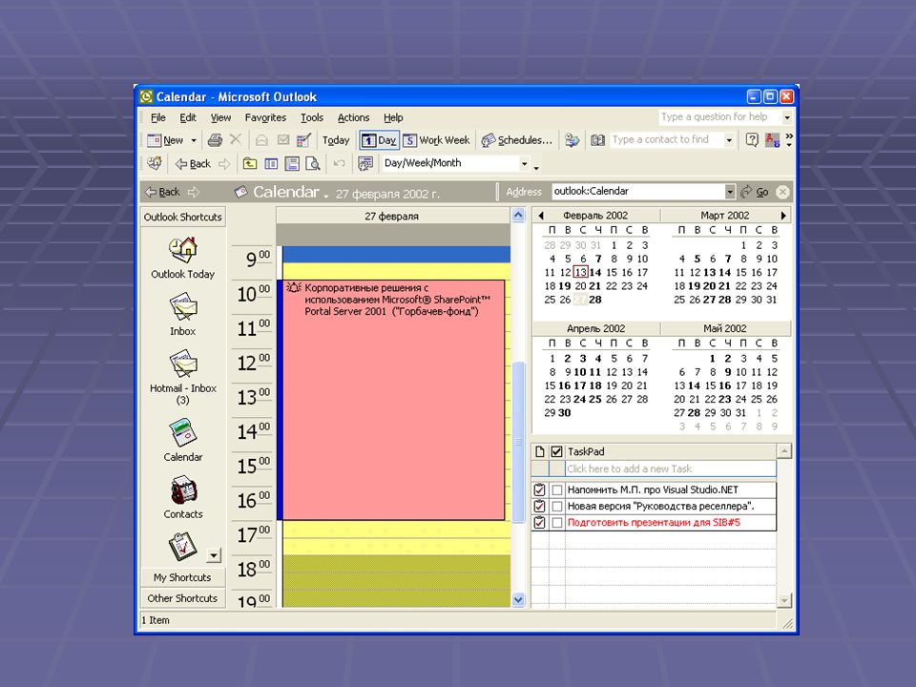Viewport: 916px width, 687px height.
Task: Click the Today button
Action: (x=336, y=140)
